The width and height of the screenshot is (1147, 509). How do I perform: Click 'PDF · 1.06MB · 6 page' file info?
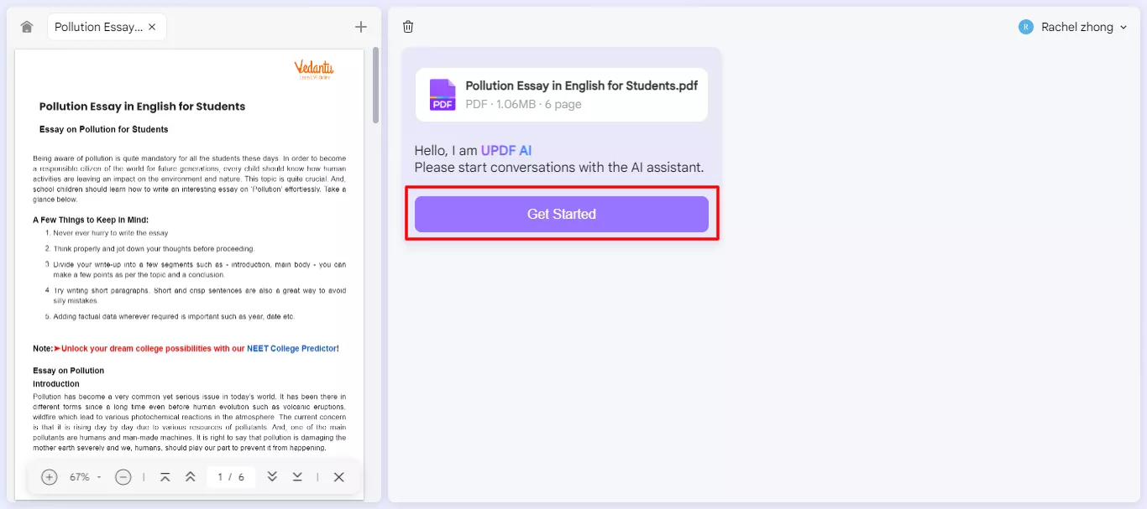[x=523, y=104]
